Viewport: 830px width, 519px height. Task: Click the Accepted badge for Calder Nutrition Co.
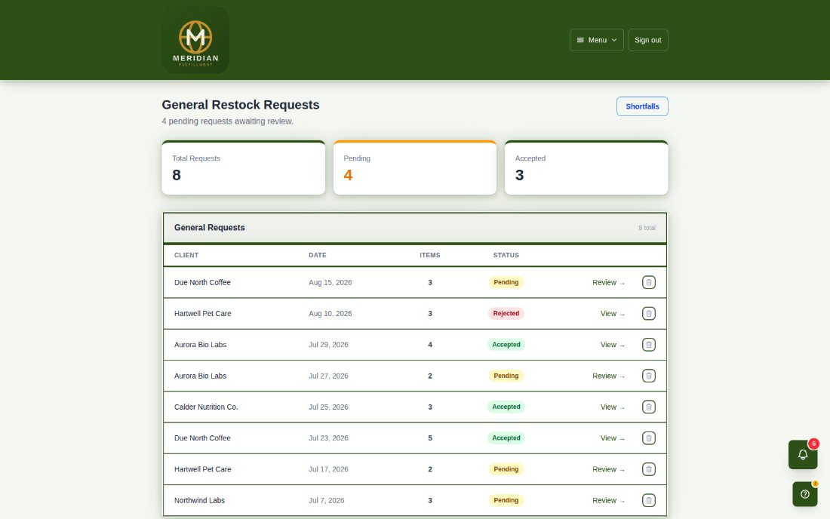(x=506, y=407)
